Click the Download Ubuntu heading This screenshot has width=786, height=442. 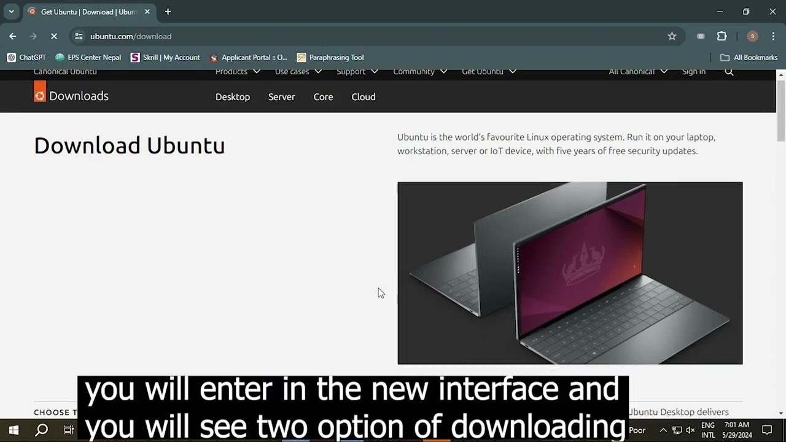[x=130, y=145]
